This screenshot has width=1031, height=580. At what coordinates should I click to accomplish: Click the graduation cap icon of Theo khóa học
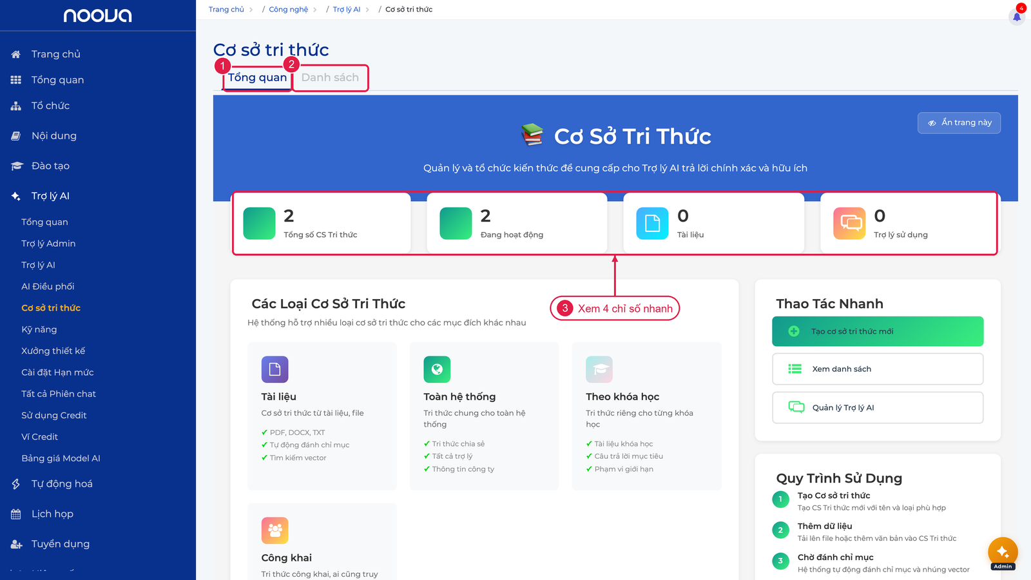coord(599,369)
